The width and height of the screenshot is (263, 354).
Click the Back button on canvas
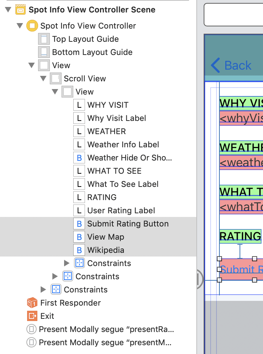pos(231,66)
